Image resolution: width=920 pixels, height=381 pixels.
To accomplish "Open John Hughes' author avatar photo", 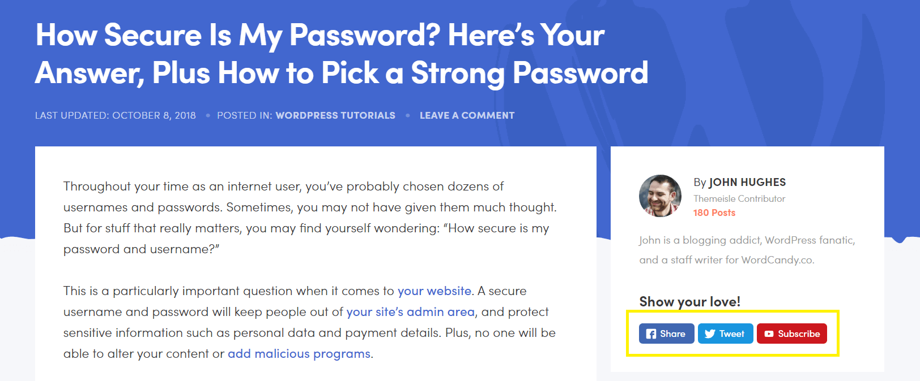I will point(660,196).
